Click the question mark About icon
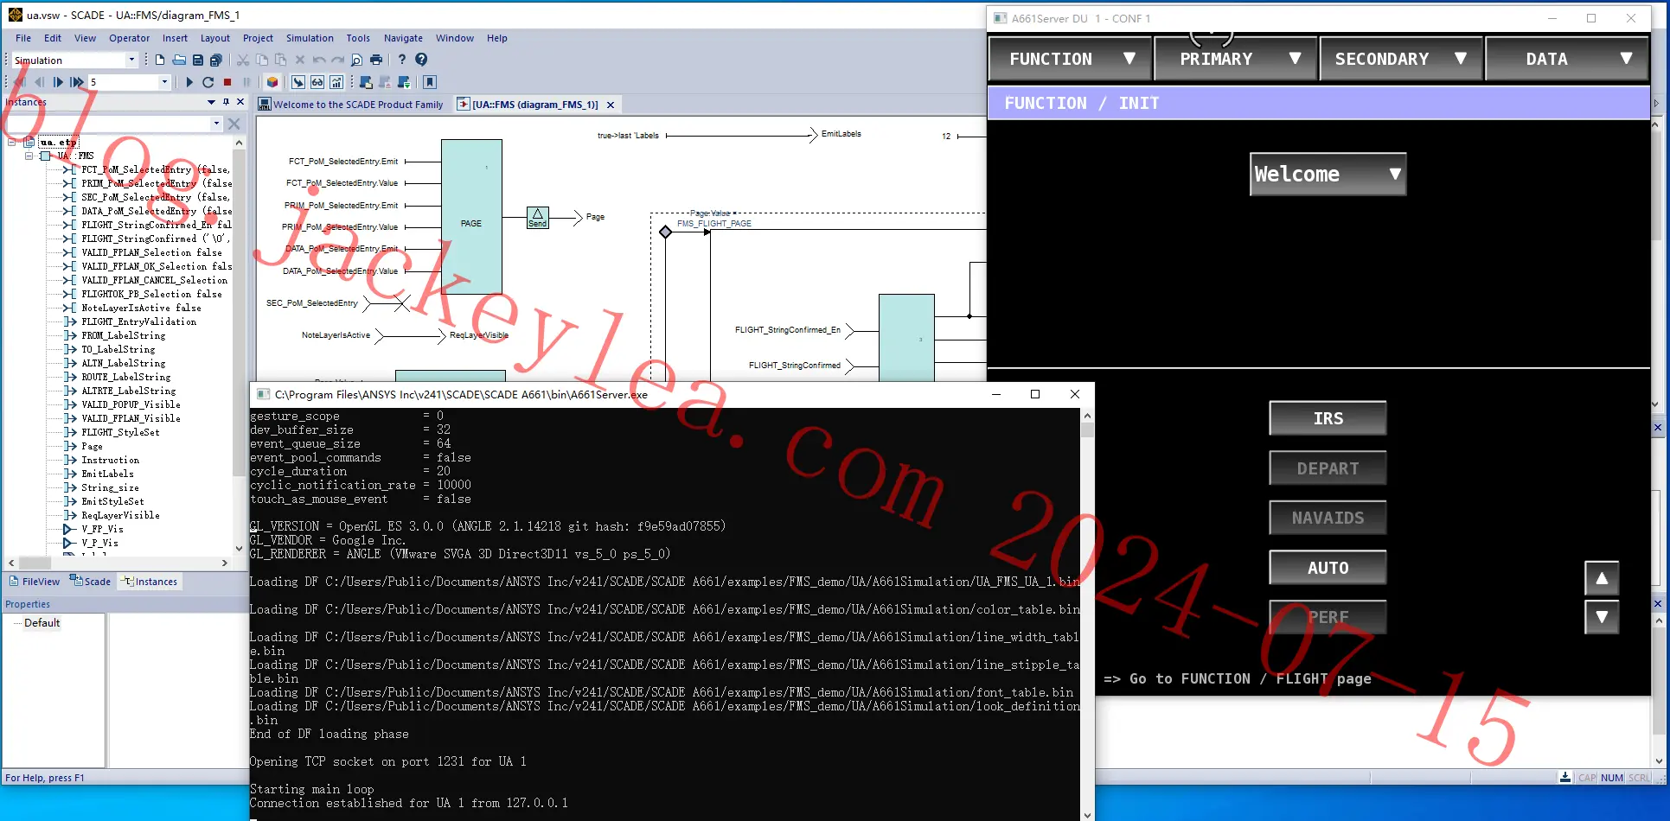Viewport: 1670px width, 821px height. 401,60
